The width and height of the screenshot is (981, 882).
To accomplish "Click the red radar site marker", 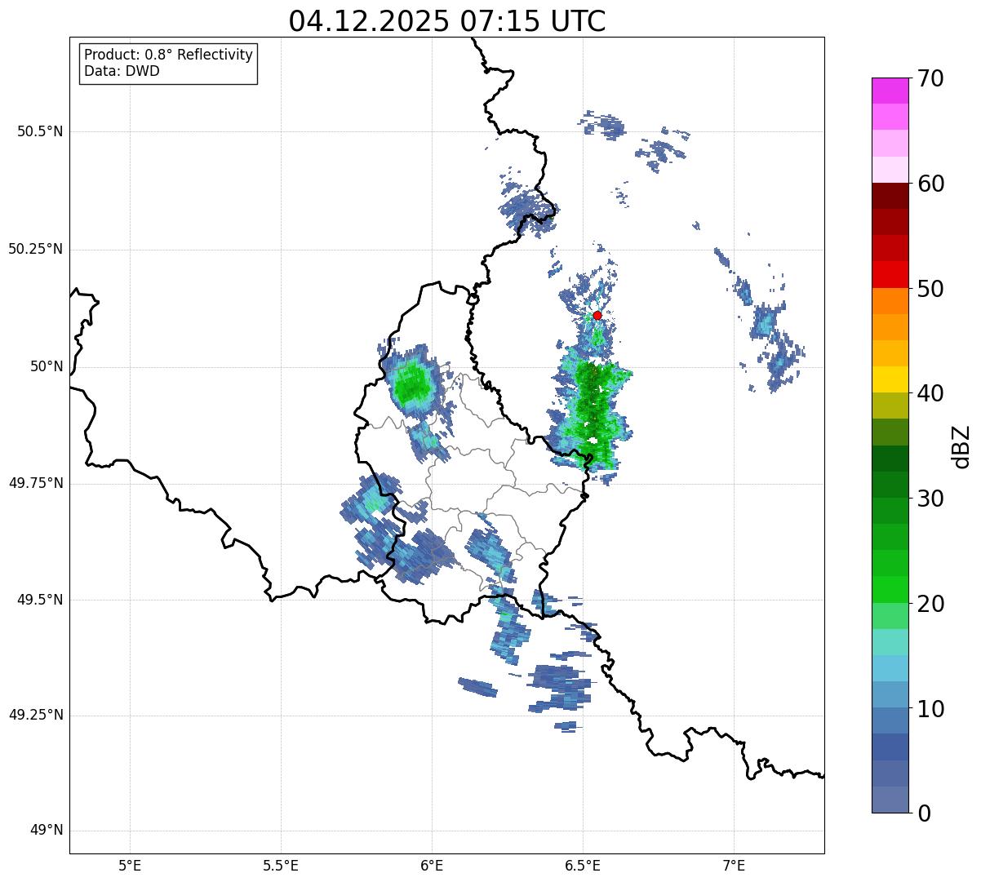I will pos(597,315).
